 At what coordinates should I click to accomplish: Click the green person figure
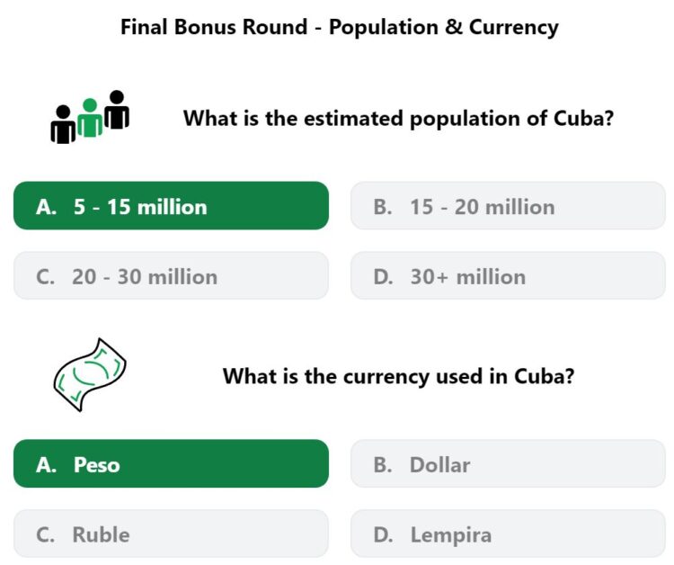(90, 118)
